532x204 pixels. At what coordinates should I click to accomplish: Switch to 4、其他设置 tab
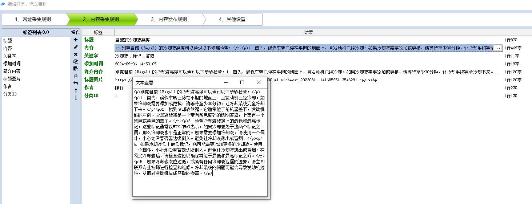coord(232,20)
